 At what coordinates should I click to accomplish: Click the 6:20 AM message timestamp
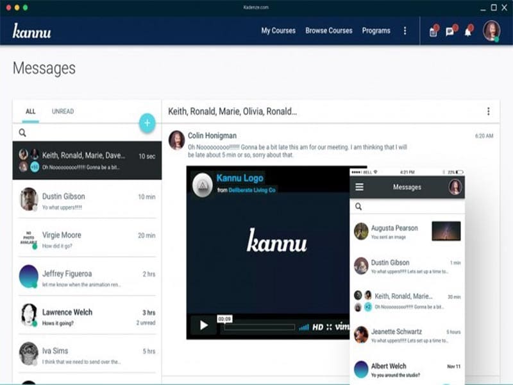(x=484, y=136)
